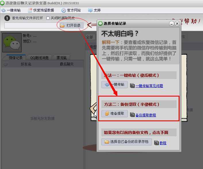This screenshot has height=169, width=203.
Task: Open the 备份提取教程 link
Action: [x=146, y=115]
